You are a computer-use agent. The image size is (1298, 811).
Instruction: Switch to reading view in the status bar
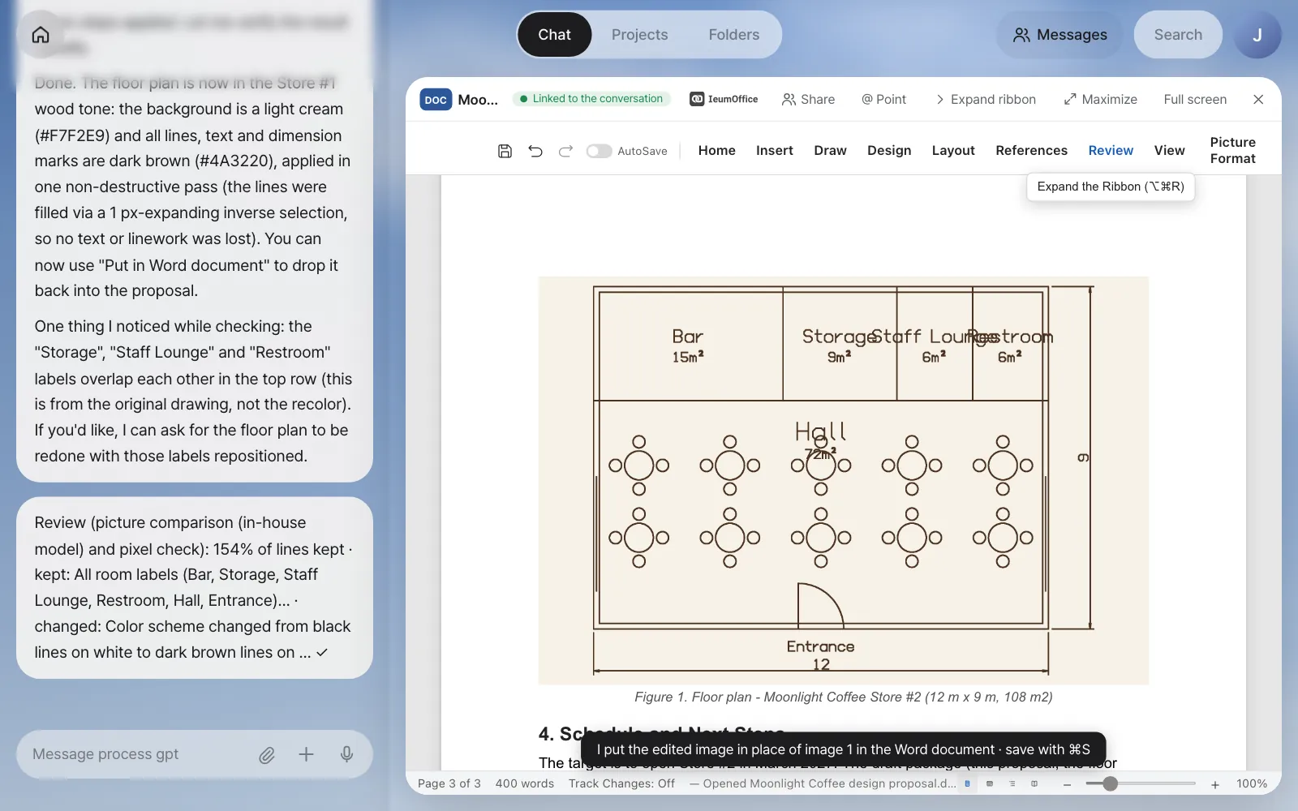click(x=1034, y=783)
